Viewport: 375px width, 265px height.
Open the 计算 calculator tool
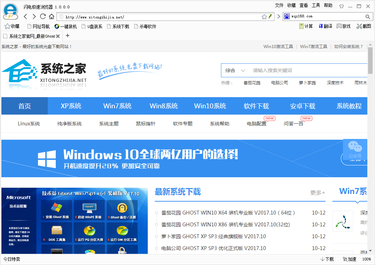[x=306, y=26]
